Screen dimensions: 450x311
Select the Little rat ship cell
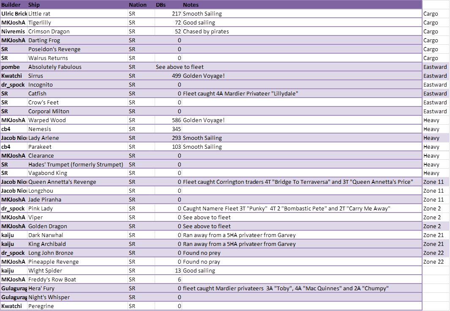pos(39,14)
